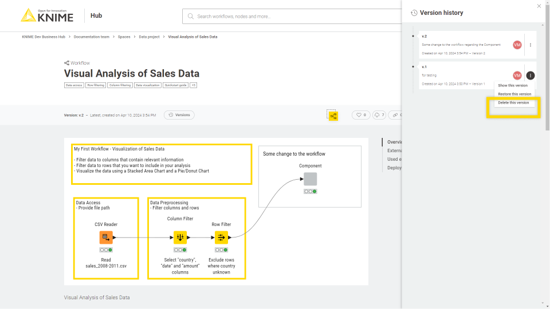550x309 pixels.
Task: Choose Restore this version
Action: [514, 94]
